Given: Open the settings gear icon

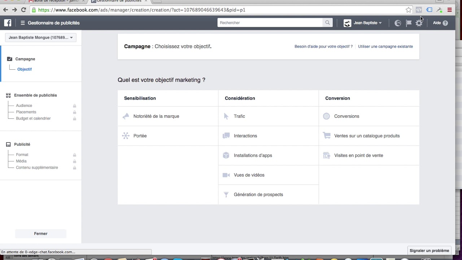Looking at the screenshot, I should [x=419, y=23].
